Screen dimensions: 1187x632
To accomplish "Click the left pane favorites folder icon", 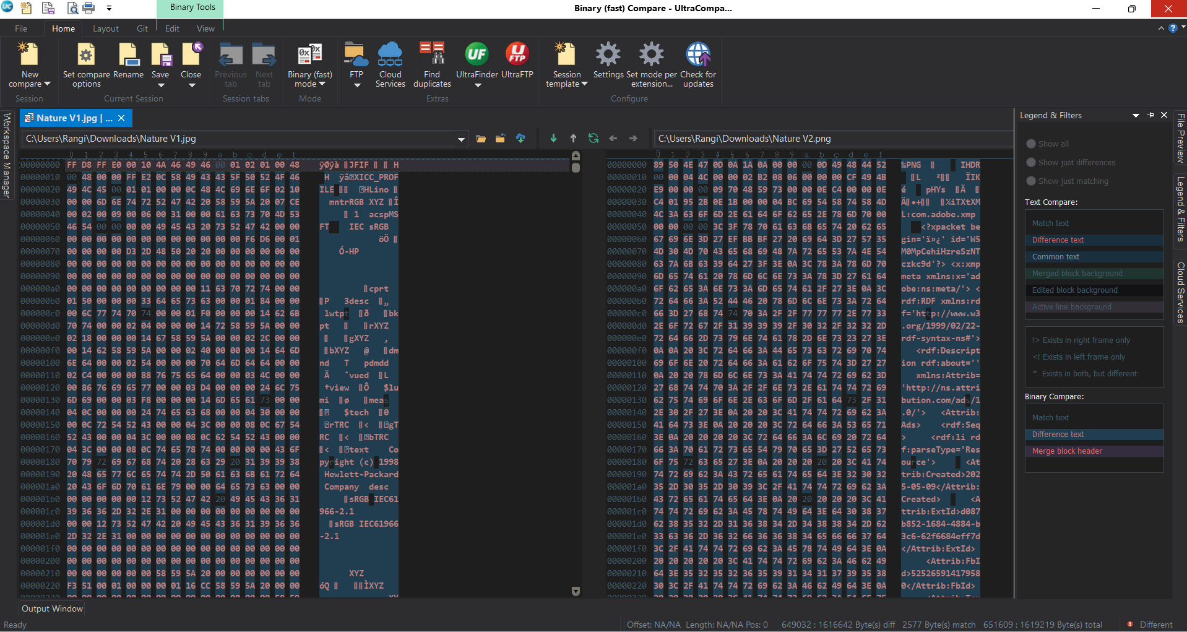I will pos(500,139).
